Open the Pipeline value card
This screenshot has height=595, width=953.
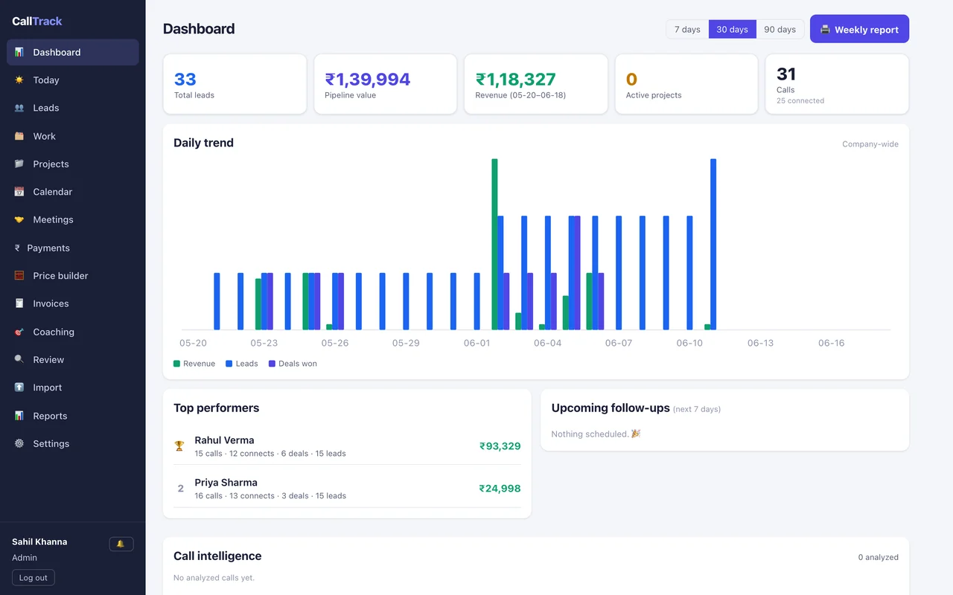click(x=385, y=84)
